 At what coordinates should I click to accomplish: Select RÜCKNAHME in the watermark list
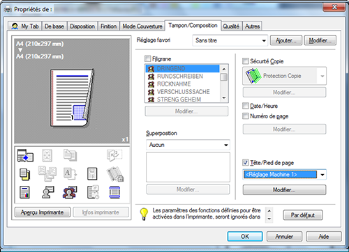[x=182, y=84]
